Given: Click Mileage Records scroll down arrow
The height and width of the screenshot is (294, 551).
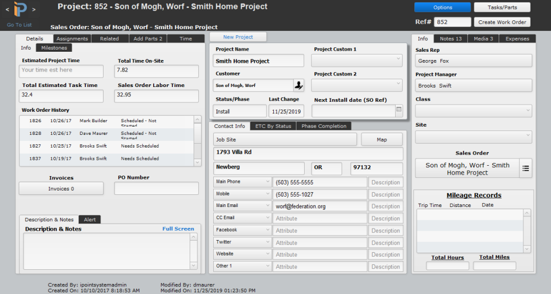Looking at the screenshot, I should pyautogui.click(x=526, y=249).
